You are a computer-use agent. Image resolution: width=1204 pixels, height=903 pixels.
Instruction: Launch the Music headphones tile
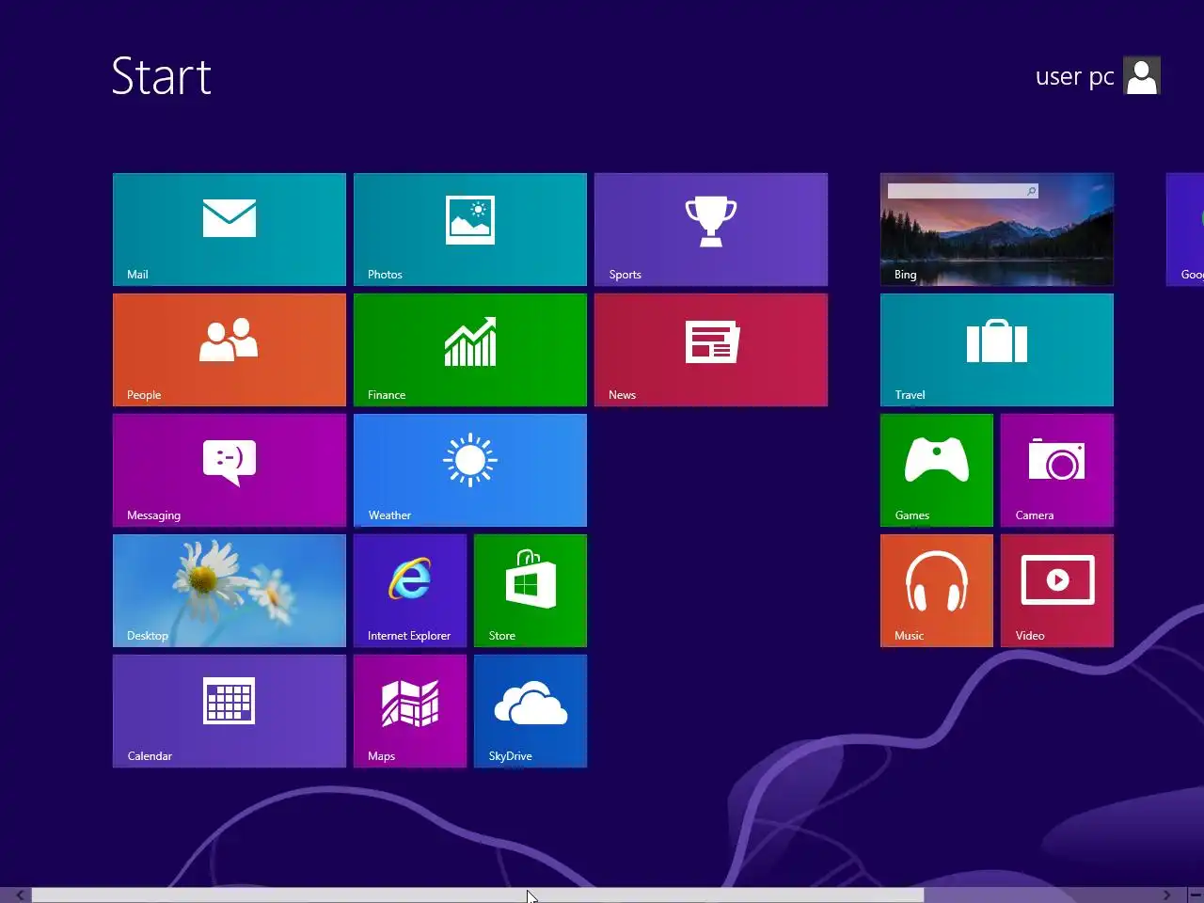coord(937,591)
